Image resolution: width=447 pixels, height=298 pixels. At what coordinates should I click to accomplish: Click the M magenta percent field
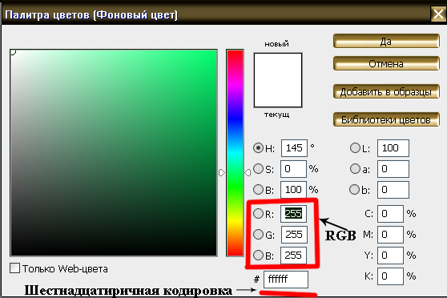coord(390,235)
